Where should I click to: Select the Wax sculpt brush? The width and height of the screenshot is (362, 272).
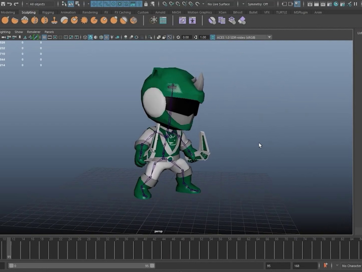coord(104,20)
